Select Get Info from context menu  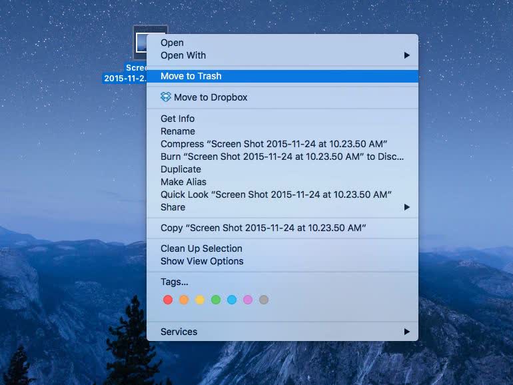(x=282, y=119)
